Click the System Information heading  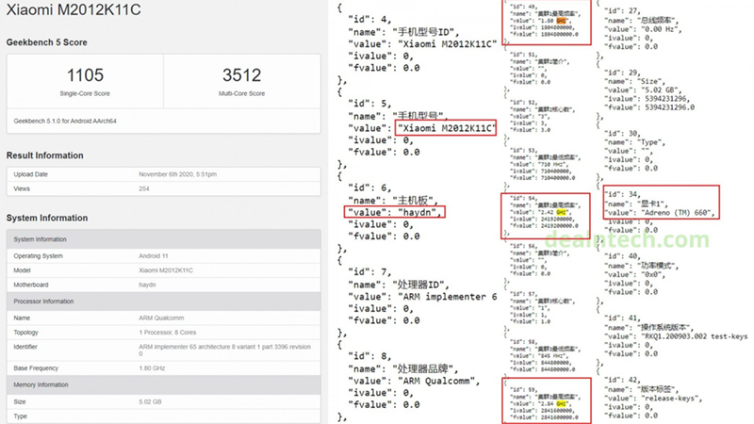(45, 218)
